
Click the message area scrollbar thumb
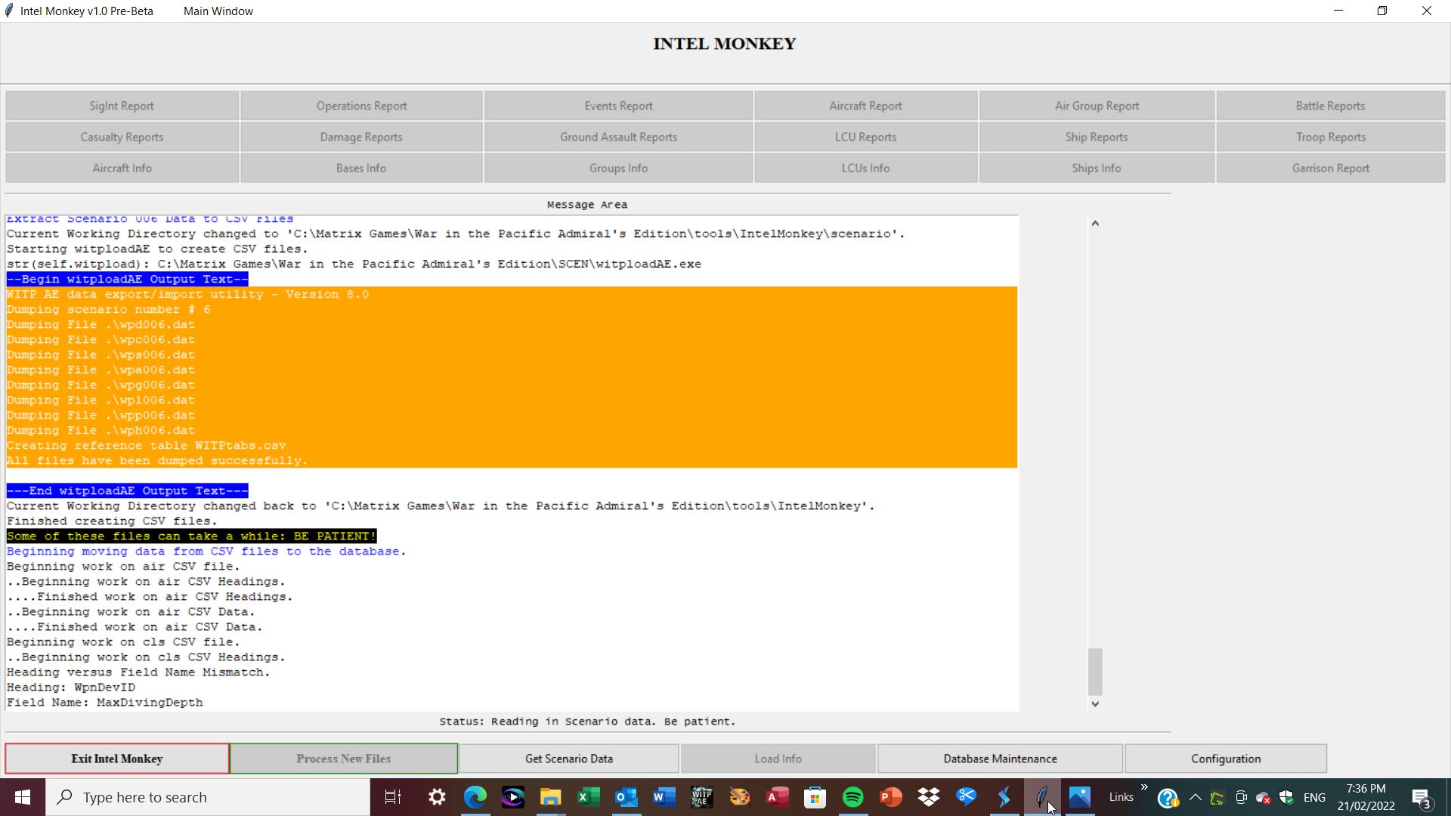1095,671
